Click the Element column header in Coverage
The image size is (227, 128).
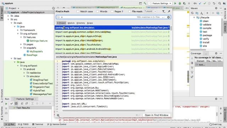200,61
